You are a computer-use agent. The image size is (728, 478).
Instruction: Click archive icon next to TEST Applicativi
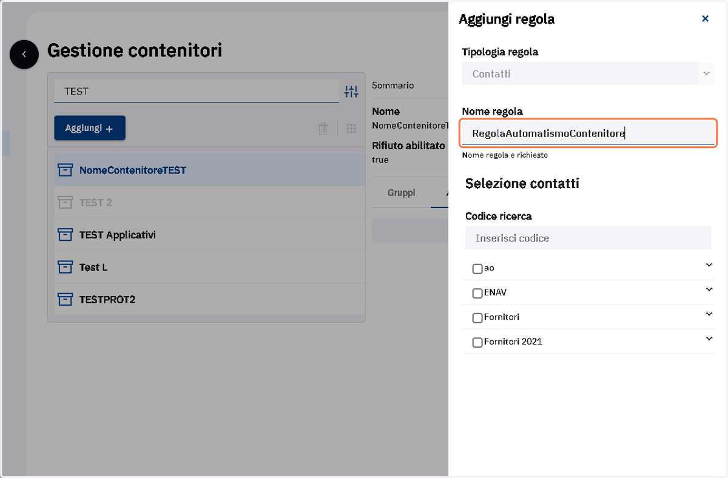coord(65,235)
